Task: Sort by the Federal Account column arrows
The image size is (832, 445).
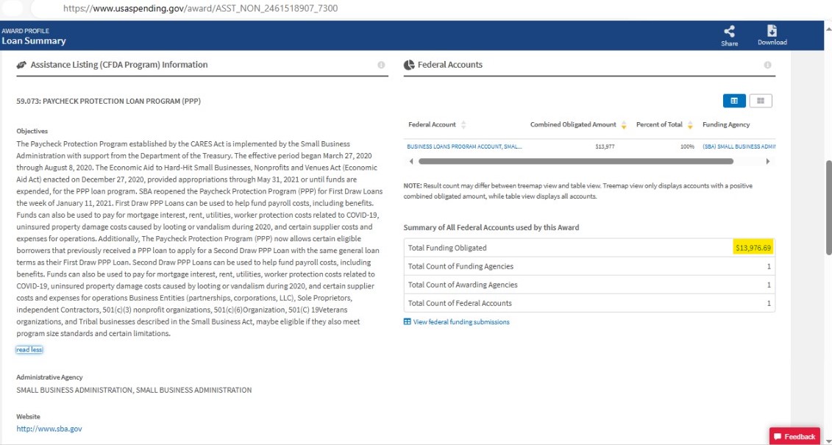Action: point(463,124)
